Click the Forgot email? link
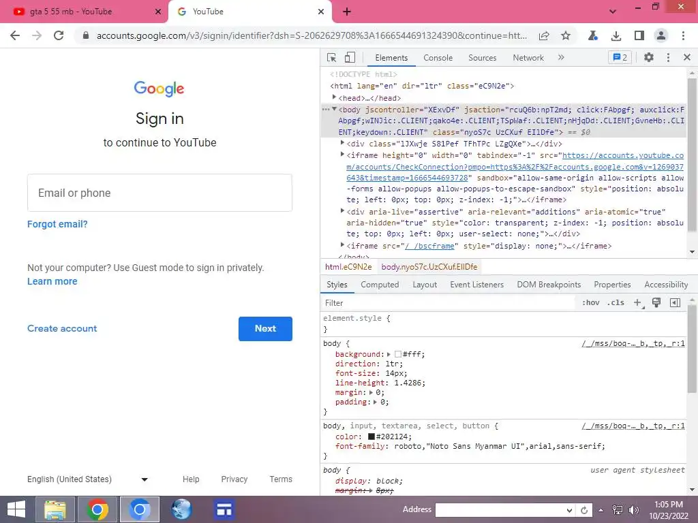Image resolution: width=698 pixels, height=523 pixels. click(x=57, y=224)
